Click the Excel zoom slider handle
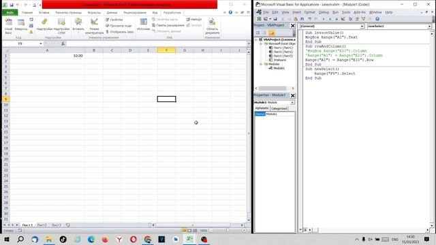This screenshot has width=436, height=245. 227,230
